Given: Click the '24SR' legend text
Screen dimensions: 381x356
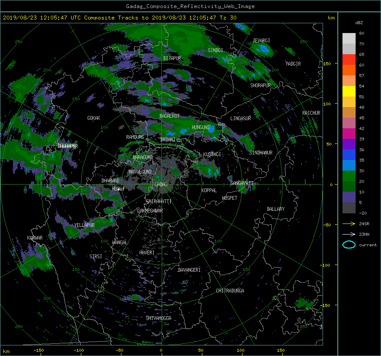Looking at the screenshot, I should click(364, 224).
